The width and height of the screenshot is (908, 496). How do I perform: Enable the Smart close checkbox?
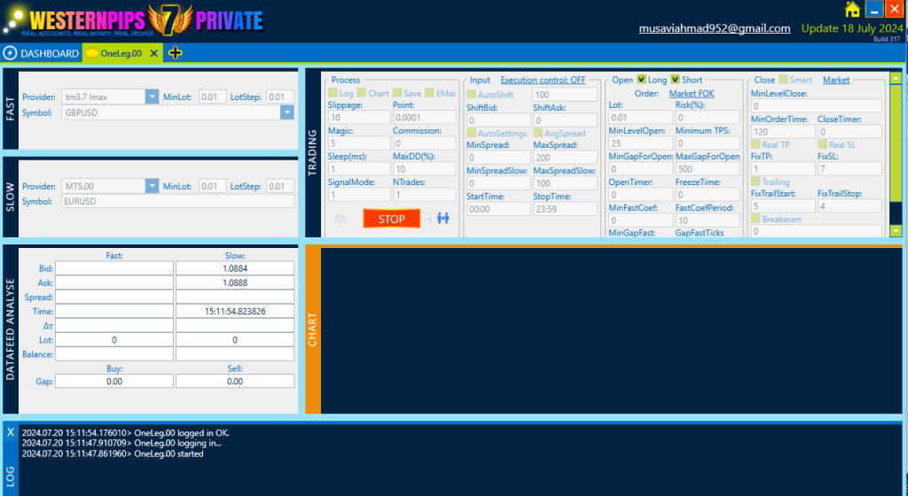click(783, 79)
